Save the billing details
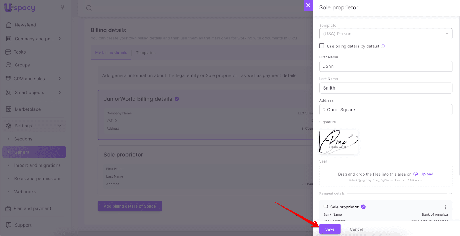This screenshot has height=236, width=460. tap(330, 229)
